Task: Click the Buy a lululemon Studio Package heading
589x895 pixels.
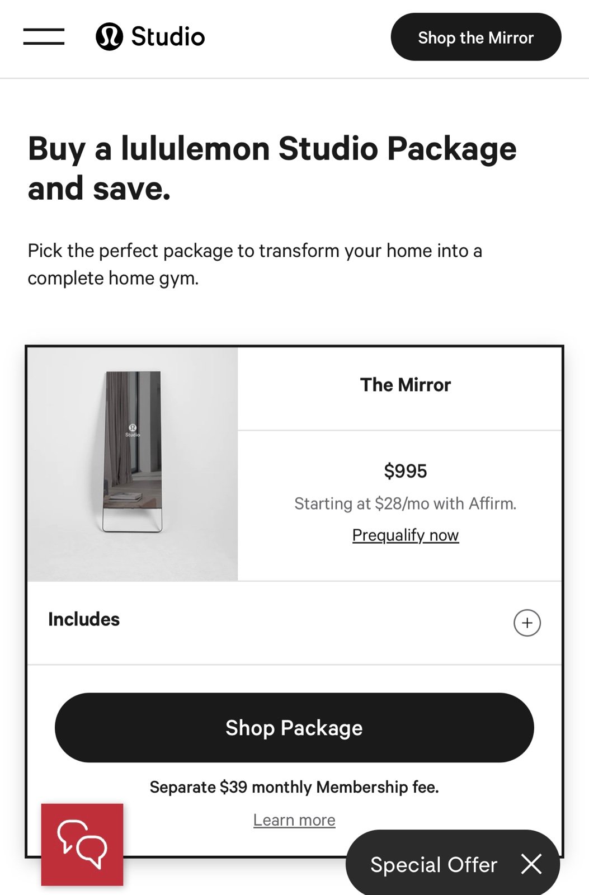Action: click(x=272, y=168)
